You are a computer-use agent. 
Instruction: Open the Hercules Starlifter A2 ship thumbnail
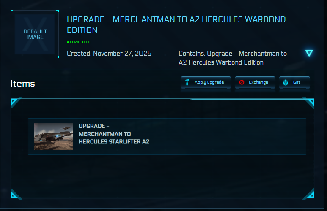point(53,136)
